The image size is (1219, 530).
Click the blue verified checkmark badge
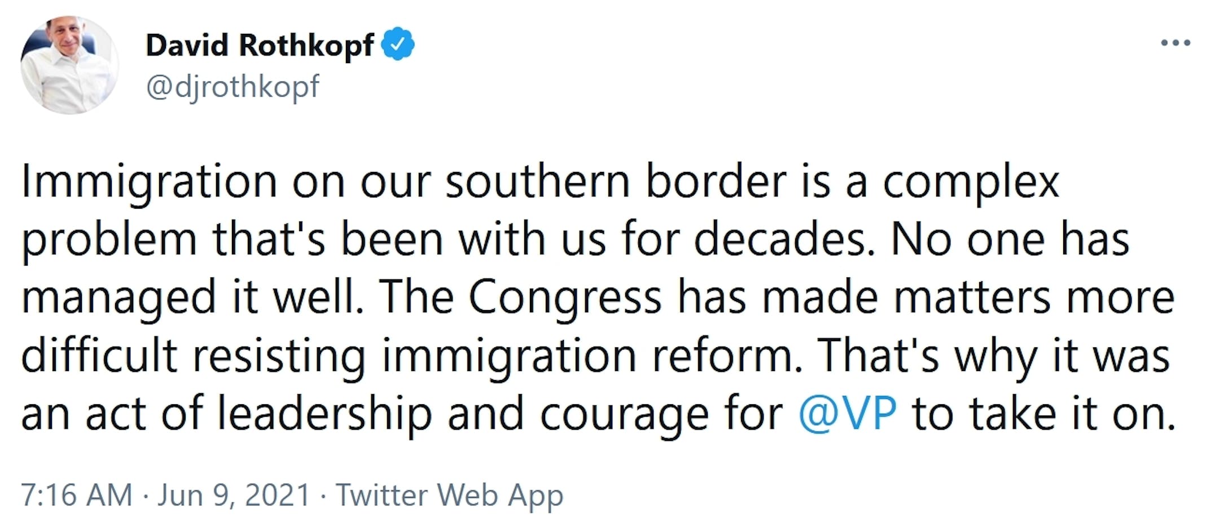click(398, 43)
